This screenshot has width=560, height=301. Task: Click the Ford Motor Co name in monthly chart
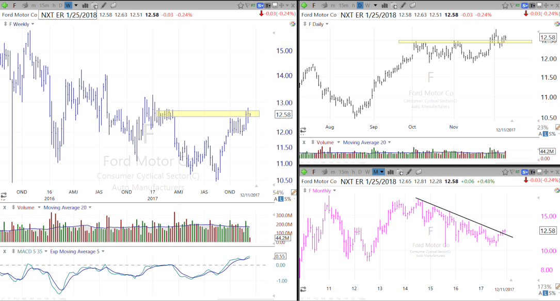(319, 181)
